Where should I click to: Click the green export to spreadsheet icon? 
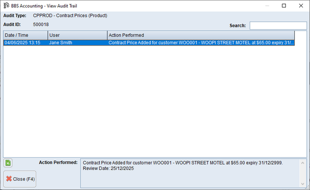tap(8, 163)
